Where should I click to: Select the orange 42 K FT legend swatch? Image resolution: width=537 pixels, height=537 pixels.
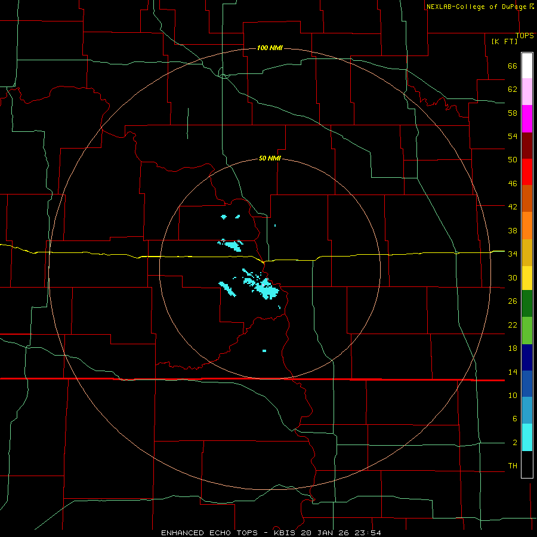(527, 226)
